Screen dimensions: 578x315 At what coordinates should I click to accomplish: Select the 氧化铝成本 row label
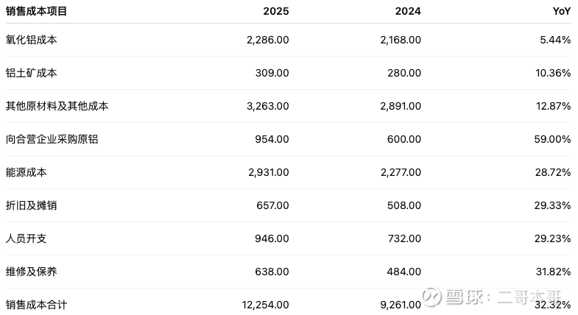point(31,40)
